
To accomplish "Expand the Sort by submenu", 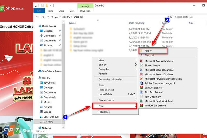I will click(115, 65).
